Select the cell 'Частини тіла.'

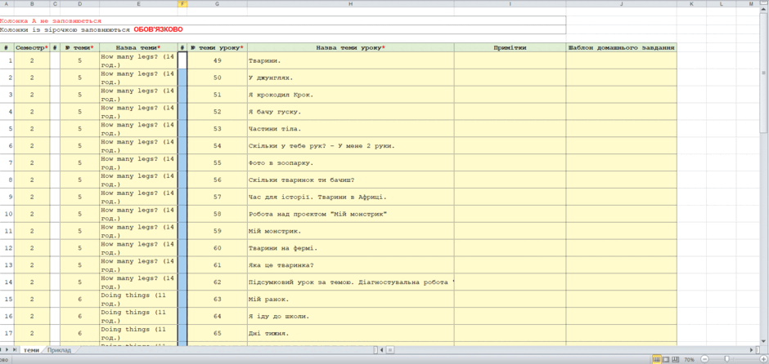[350, 129]
